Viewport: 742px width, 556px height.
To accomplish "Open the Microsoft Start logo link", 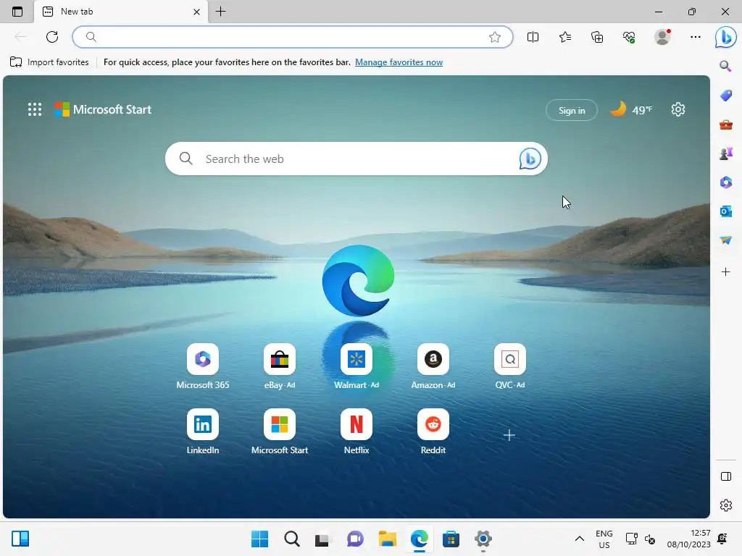I will [103, 109].
